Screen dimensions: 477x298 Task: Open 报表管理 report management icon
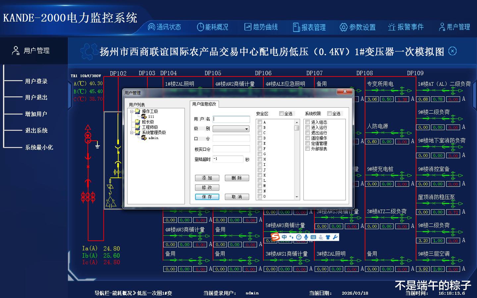(x=296, y=27)
